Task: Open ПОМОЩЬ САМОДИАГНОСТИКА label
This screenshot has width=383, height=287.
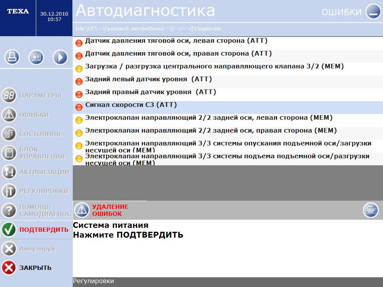Action: 46,210
